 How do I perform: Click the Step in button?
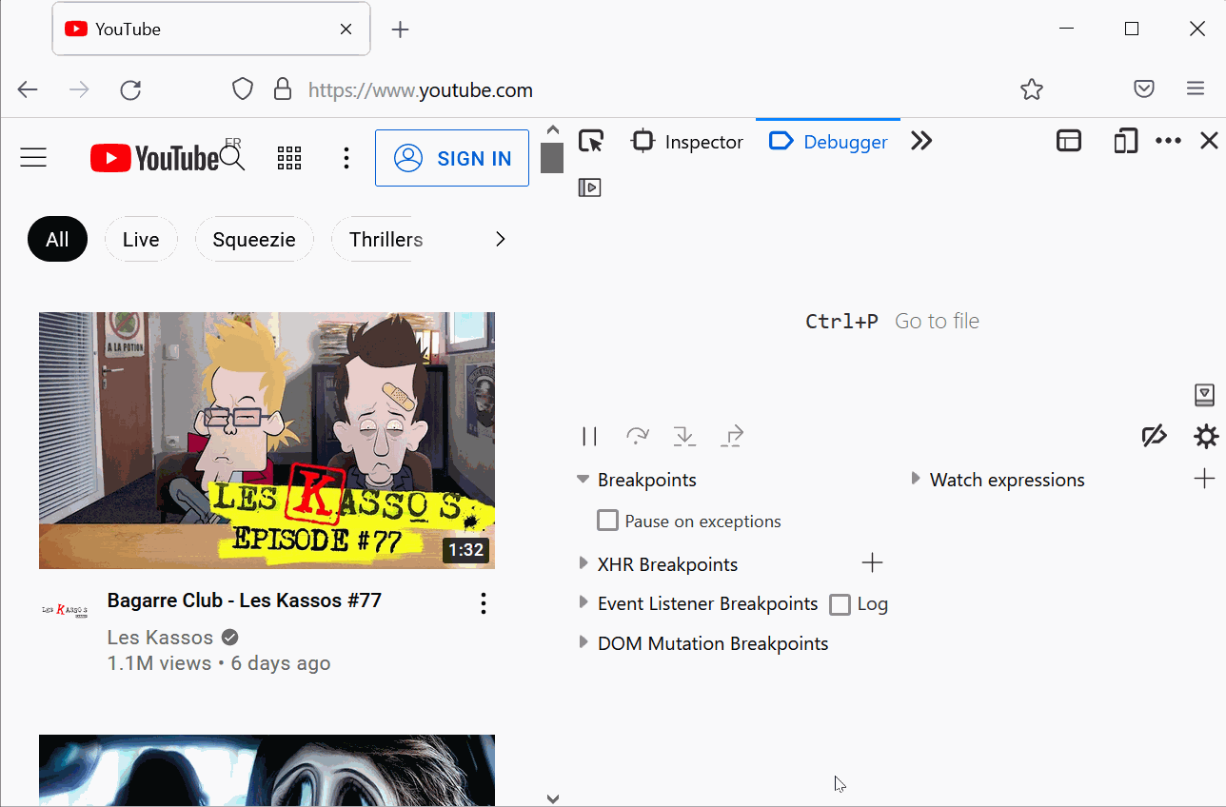click(684, 436)
